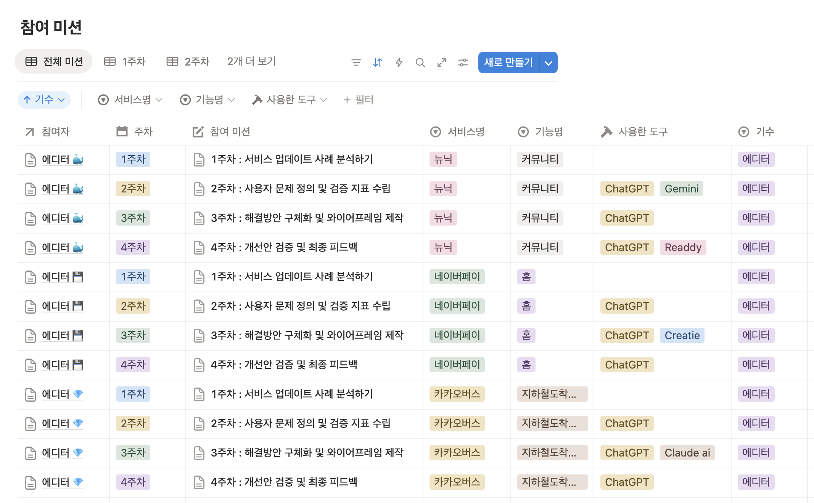Switch to the 2주차 view tab
The image size is (814, 503).
click(188, 62)
